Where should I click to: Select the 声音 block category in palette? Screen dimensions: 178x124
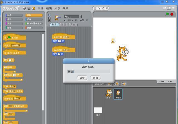point(14,24)
